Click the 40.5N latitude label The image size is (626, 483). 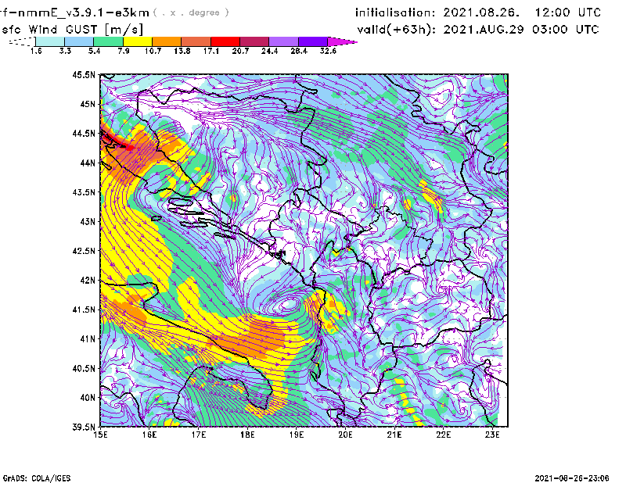click(85, 368)
